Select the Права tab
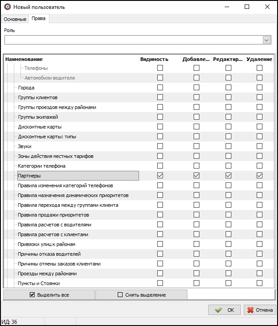The height and width of the screenshot is (326, 278). tap(39, 19)
